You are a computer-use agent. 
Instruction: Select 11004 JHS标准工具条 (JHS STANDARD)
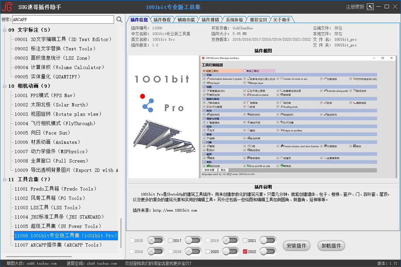pyautogui.click(x=59, y=217)
